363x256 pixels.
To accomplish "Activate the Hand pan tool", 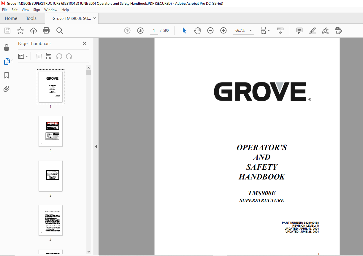I will (x=197, y=31).
